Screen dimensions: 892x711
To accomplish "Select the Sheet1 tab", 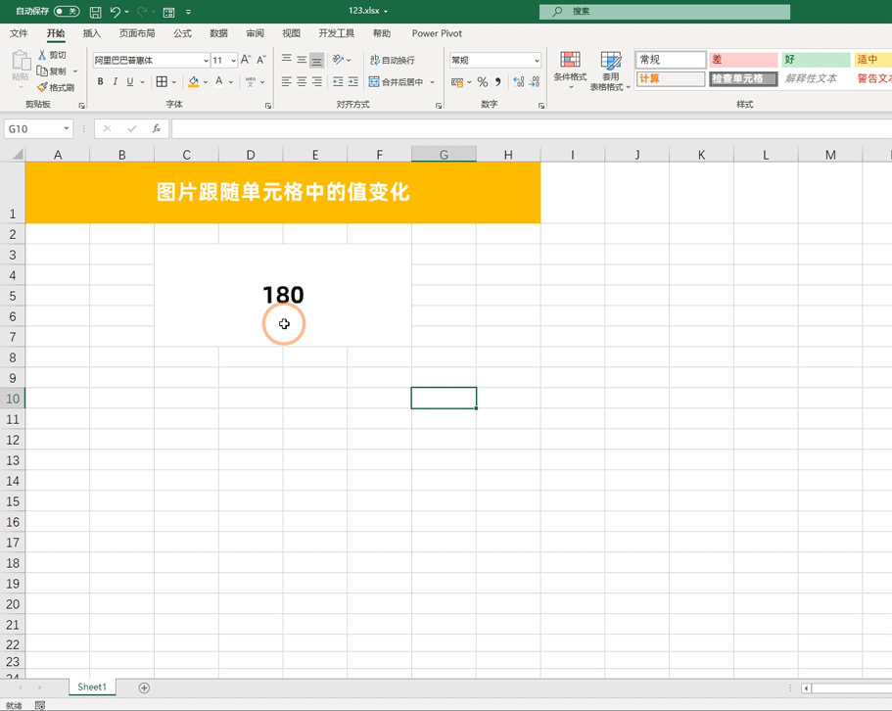I will 91,687.
